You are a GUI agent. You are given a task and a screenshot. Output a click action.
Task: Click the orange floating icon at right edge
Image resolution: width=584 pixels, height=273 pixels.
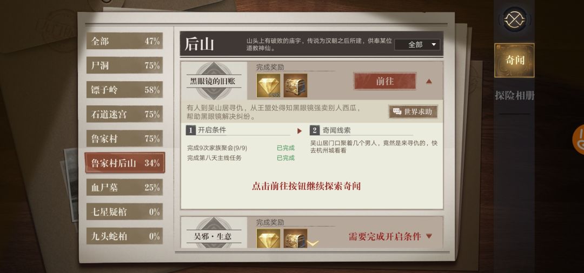(x=579, y=139)
